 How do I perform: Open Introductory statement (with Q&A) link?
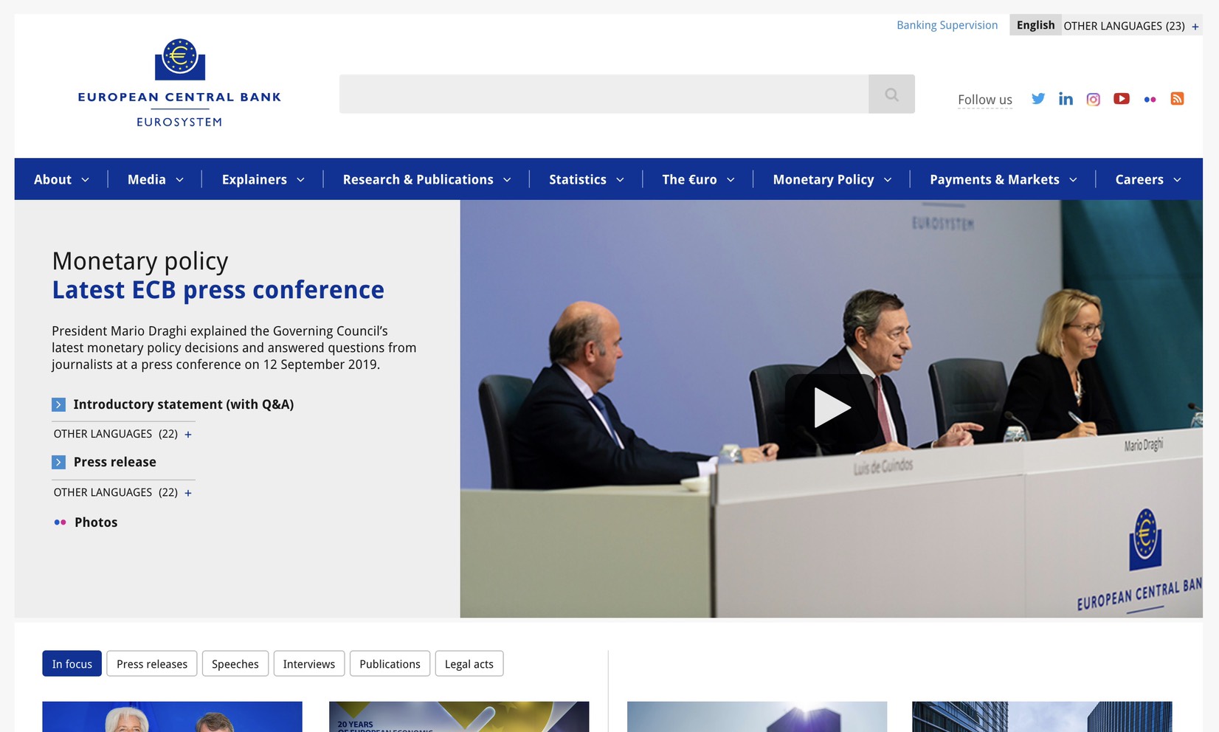tap(184, 404)
